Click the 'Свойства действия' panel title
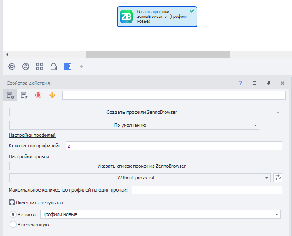Screen dimensions: 292x236 point(28,83)
